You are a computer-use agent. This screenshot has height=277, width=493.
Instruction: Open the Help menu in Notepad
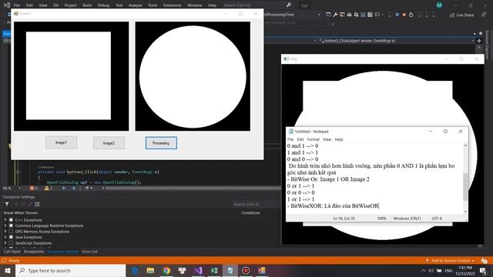pyautogui.click(x=339, y=139)
